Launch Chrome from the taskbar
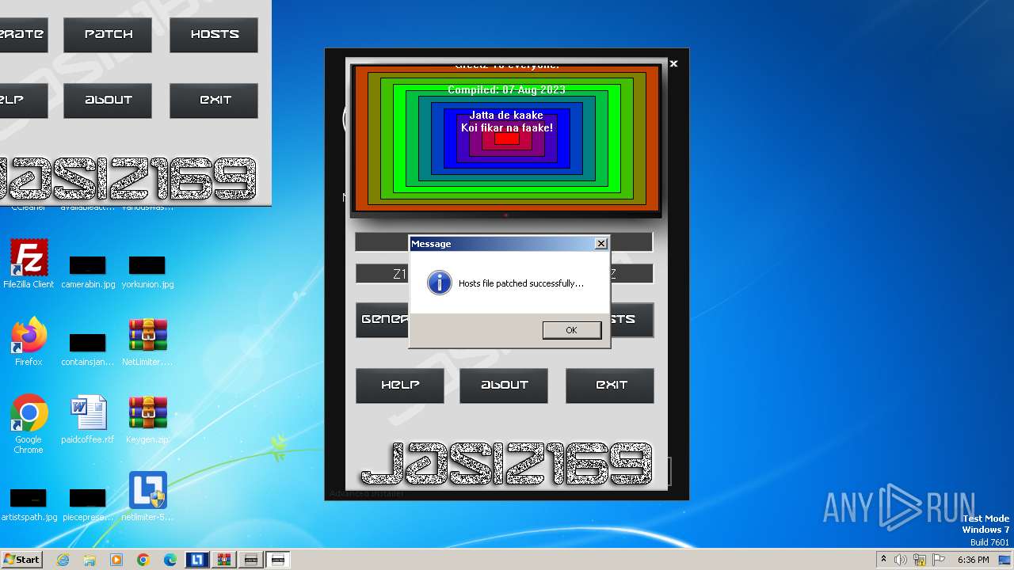 click(x=143, y=560)
